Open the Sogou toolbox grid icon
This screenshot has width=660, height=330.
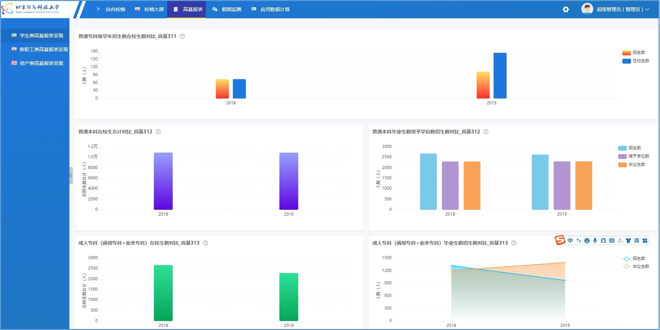pos(645,241)
